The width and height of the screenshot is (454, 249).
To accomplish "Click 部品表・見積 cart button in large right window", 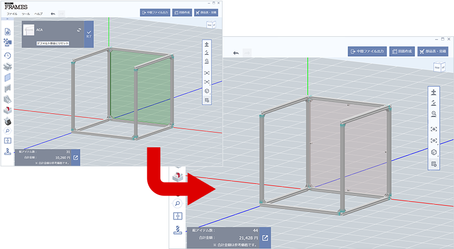I will tap(432, 51).
